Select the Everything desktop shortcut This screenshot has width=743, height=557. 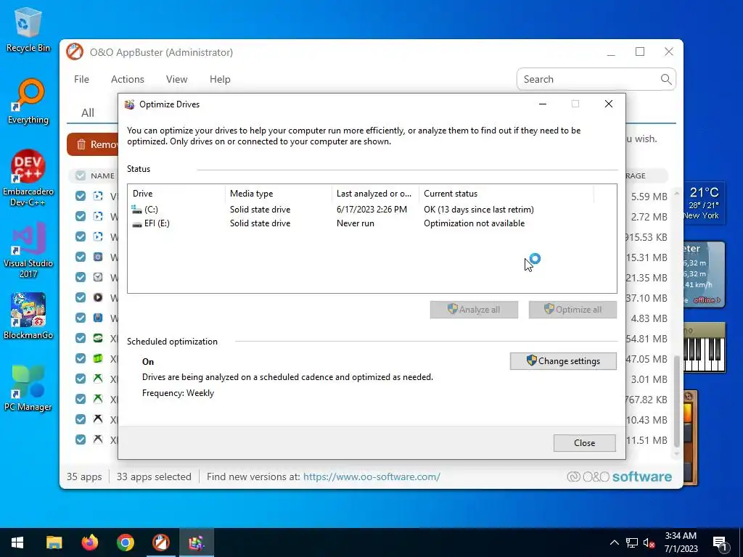click(x=28, y=102)
